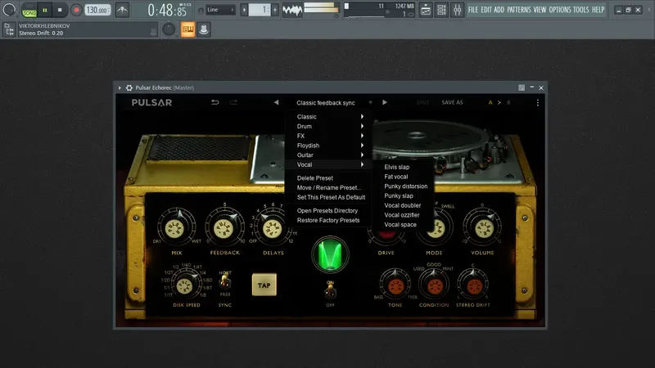Click the TAP tempo button

tap(264, 285)
